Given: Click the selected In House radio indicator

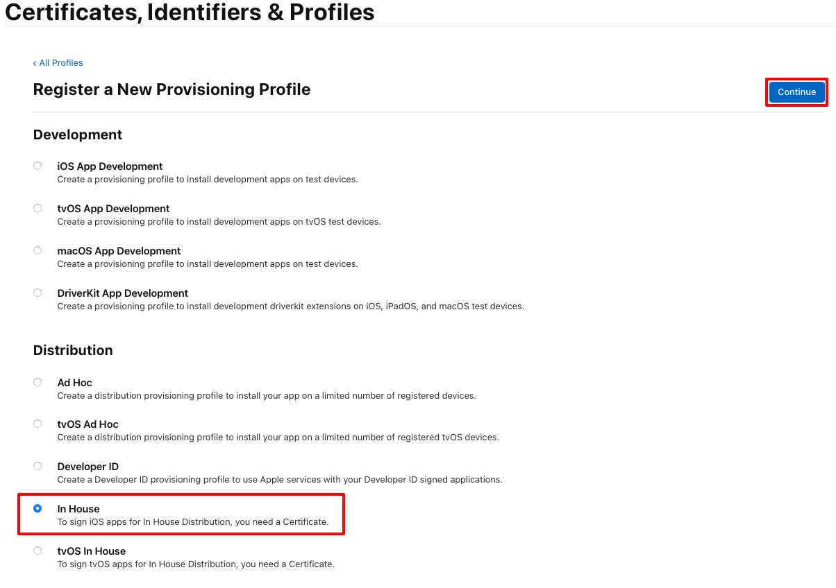Looking at the screenshot, I should tap(37, 508).
